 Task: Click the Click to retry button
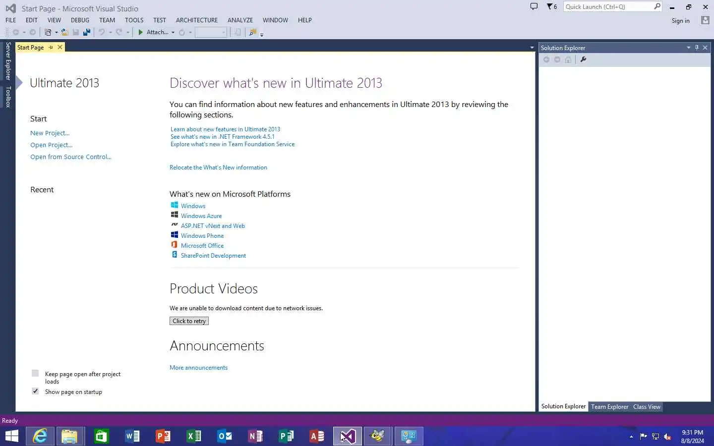(x=189, y=321)
